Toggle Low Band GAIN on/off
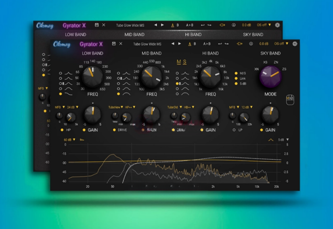Image resolution: width=333 pixels, height=229 pixels. click(x=84, y=130)
